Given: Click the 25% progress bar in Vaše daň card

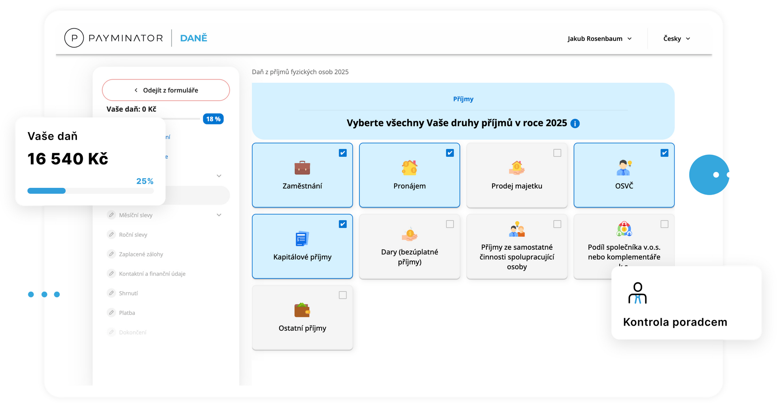Looking at the screenshot, I should (91, 191).
